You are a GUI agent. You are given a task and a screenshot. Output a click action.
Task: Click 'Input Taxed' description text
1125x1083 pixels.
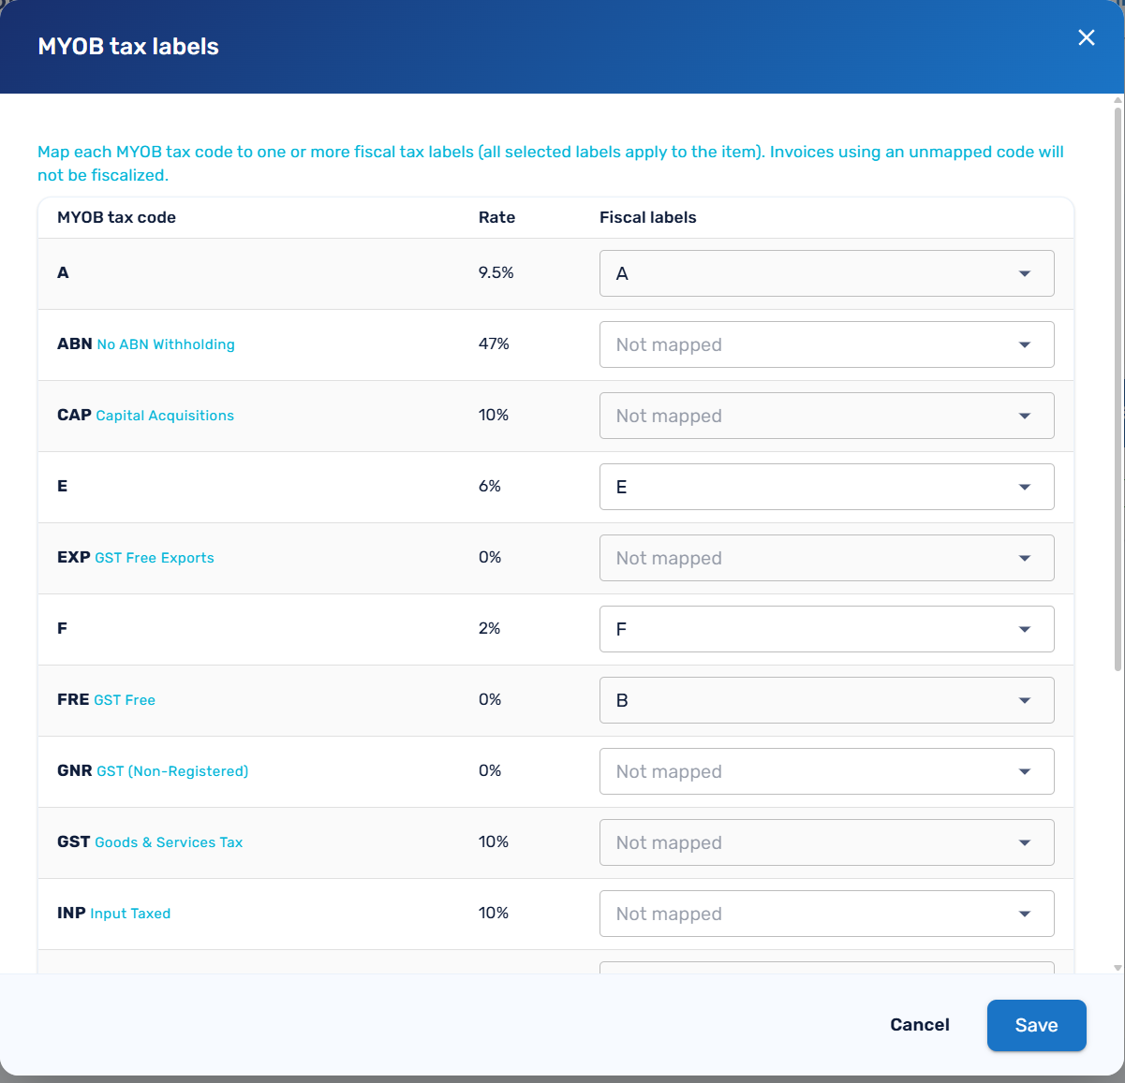point(130,914)
